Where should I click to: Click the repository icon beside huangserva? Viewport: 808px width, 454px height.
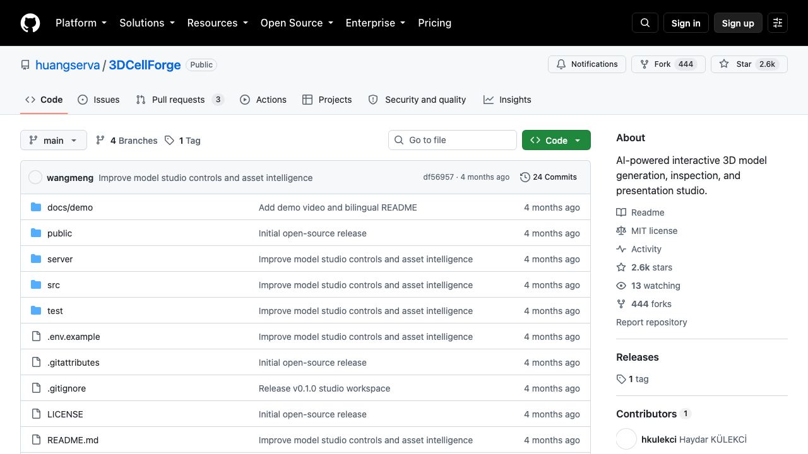(x=25, y=65)
